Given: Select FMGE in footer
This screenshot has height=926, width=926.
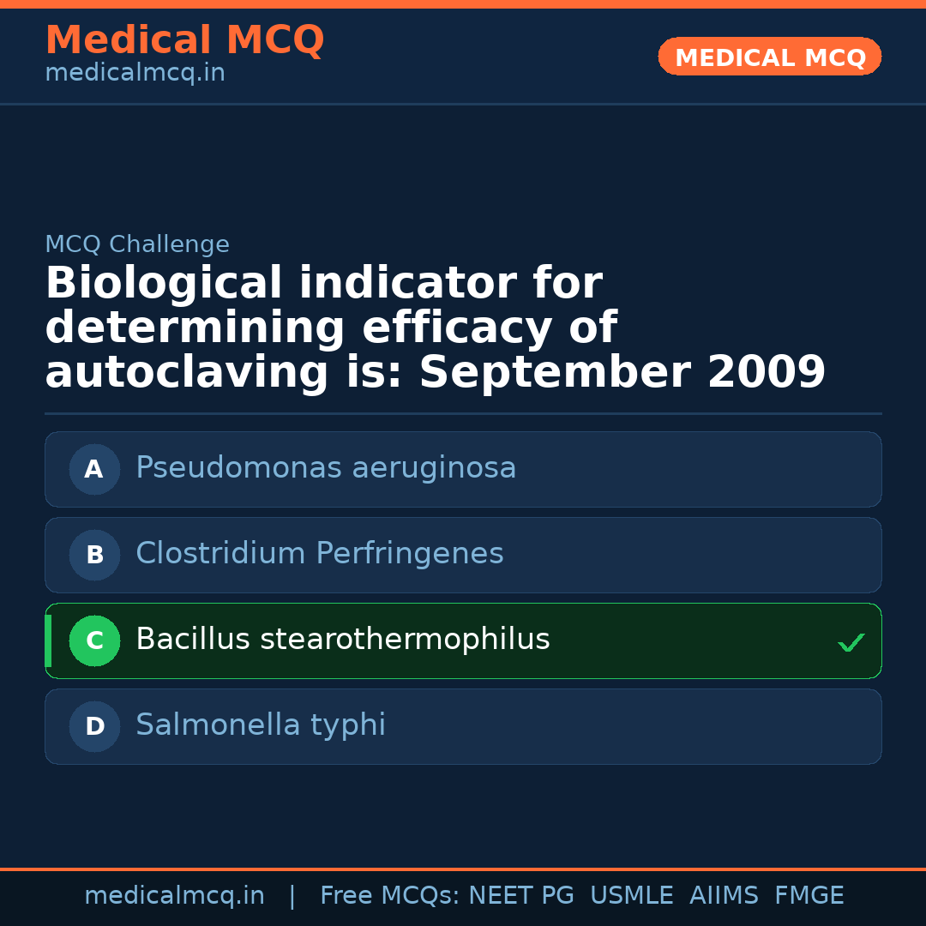Looking at the screenshot, I should (809, 896).
